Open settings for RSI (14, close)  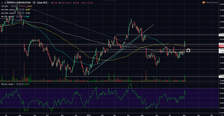[20, 84]
